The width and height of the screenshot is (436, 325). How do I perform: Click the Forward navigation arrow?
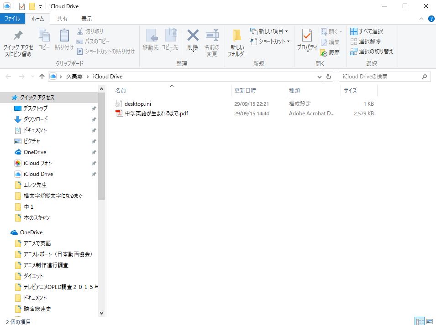click(x=21, y=77)
